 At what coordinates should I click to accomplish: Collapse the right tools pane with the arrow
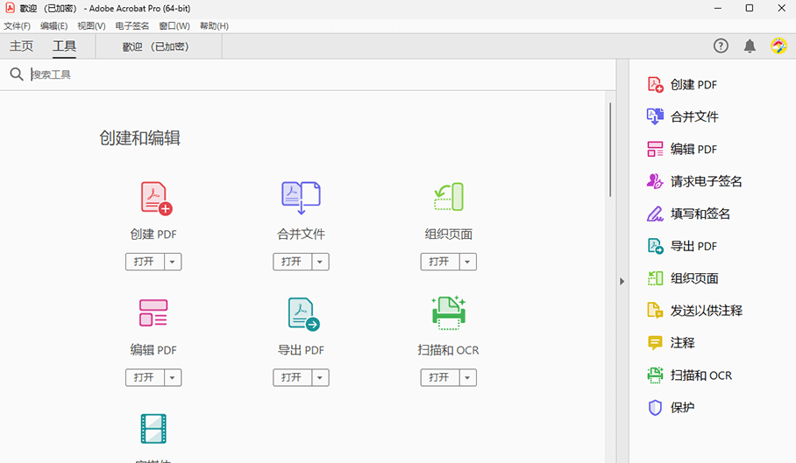click(622, 281)
